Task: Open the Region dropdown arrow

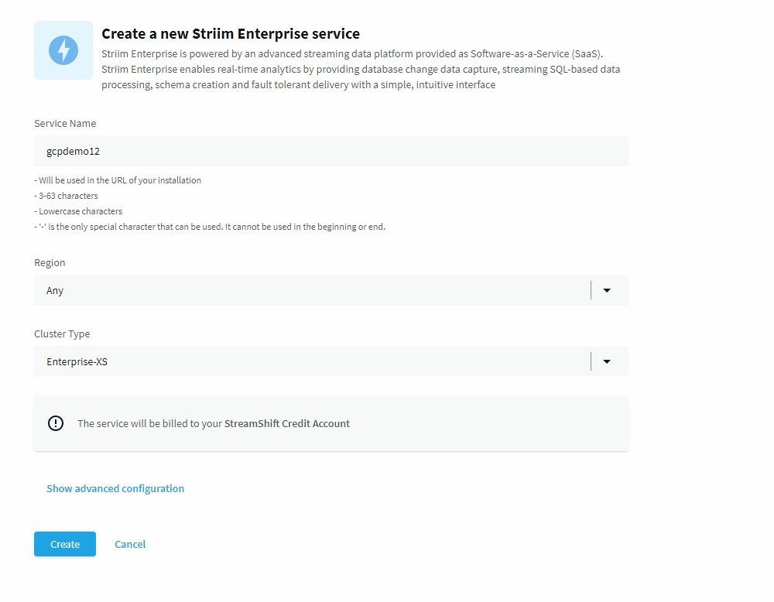Action: tap(607, 291)
